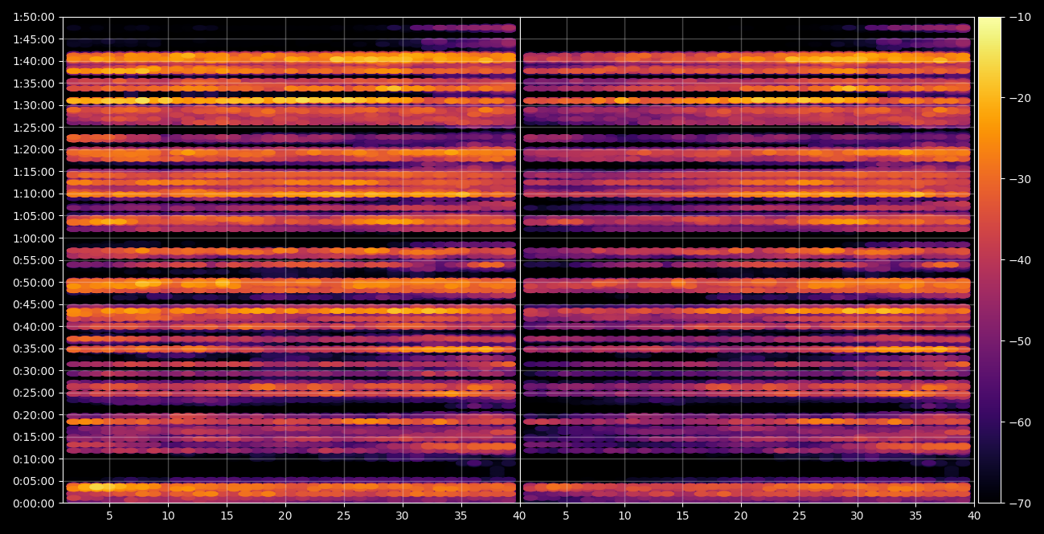Click the 1:15:00 y-axis tick label
This screenshot has width=1044, height=534.
click(34, 172)
